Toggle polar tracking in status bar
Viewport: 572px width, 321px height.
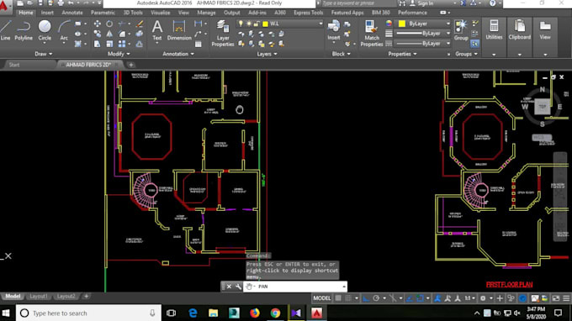pos(376,298)
